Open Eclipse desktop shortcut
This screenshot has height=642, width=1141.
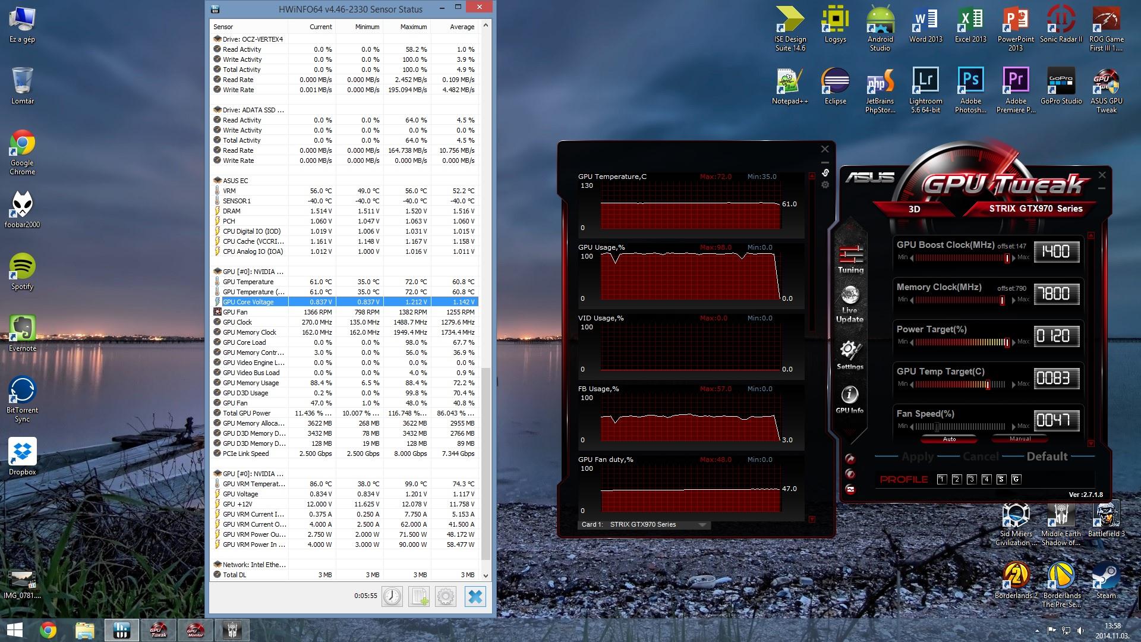835,86
